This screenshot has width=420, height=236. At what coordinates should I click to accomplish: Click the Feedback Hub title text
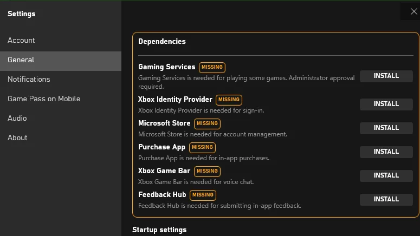pos(162,194)
